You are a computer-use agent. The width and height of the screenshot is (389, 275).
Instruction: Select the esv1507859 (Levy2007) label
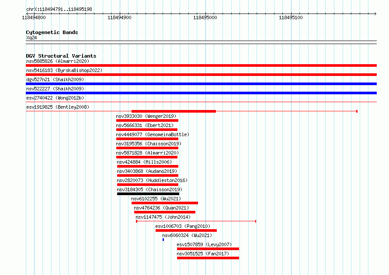(204, 244)
